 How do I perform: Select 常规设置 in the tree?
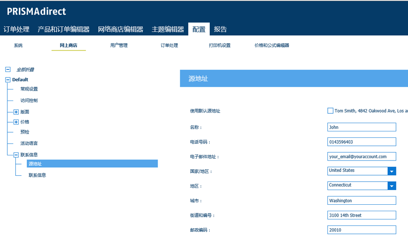(29, 89)
